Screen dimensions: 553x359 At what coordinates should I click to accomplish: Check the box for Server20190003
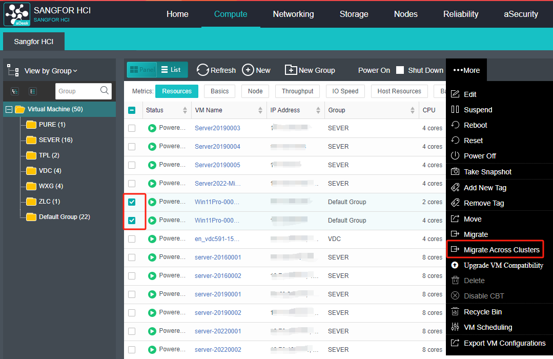pos(132,128)
